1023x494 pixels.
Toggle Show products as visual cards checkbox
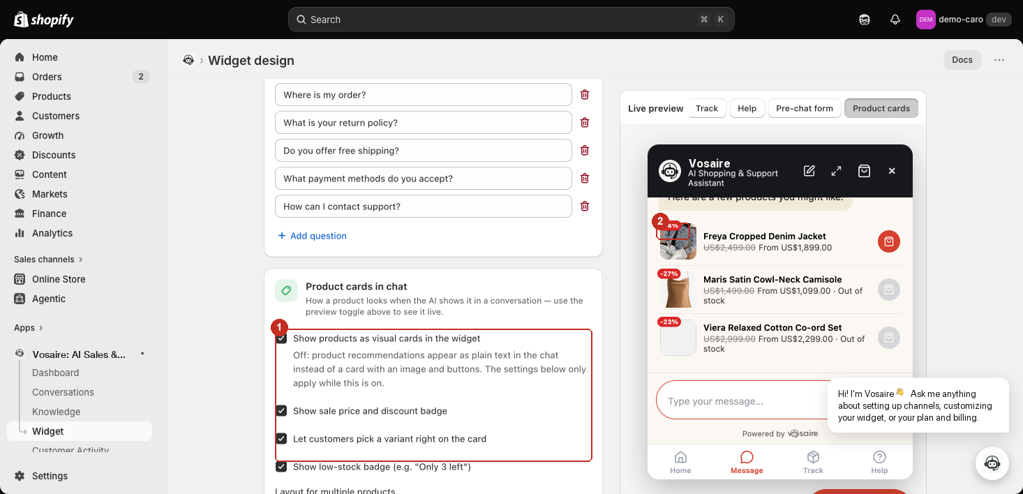pos(281,338)
